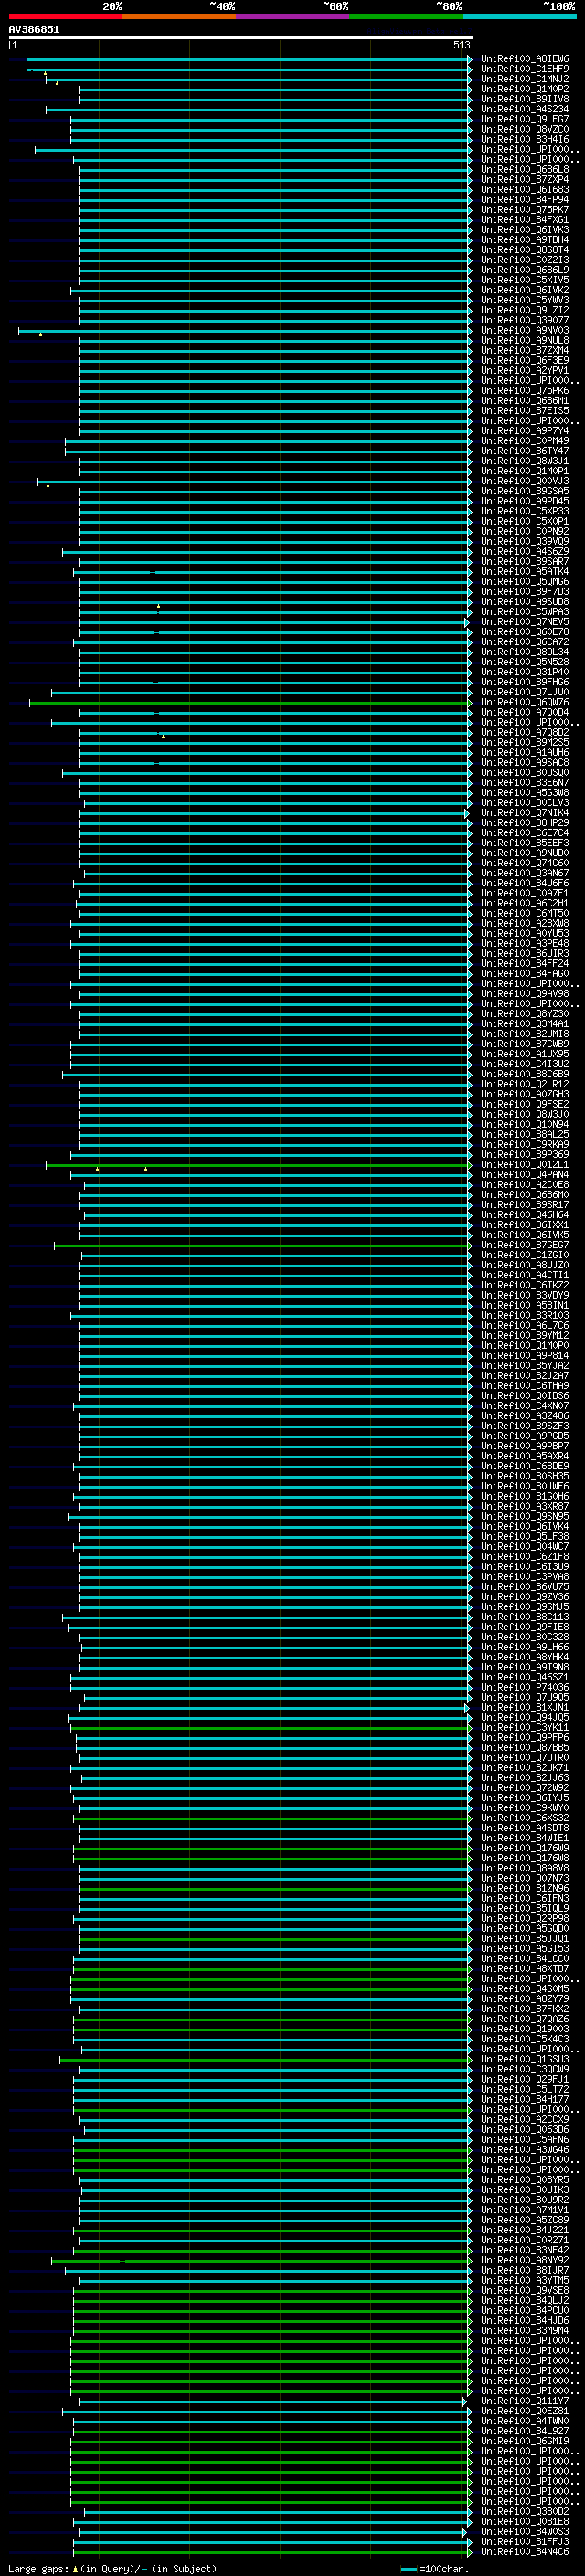Click the white query sequence bar
Image resolution: width=585 pixels, height=2576 pixels.
(241, 37)
